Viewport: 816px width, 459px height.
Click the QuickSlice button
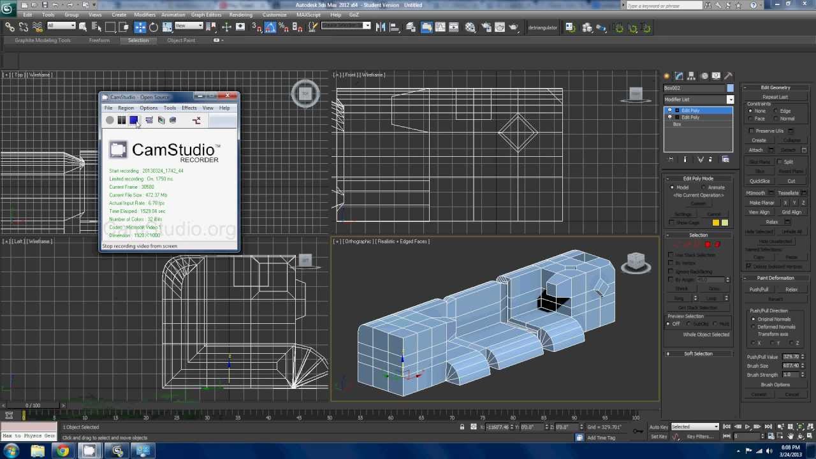[x=759, y=181]
